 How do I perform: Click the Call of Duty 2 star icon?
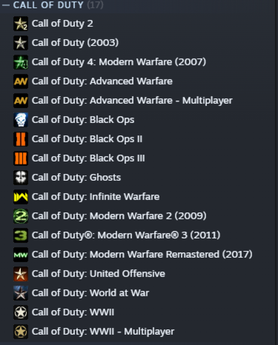pyautogui.click(x=21, y=23)
